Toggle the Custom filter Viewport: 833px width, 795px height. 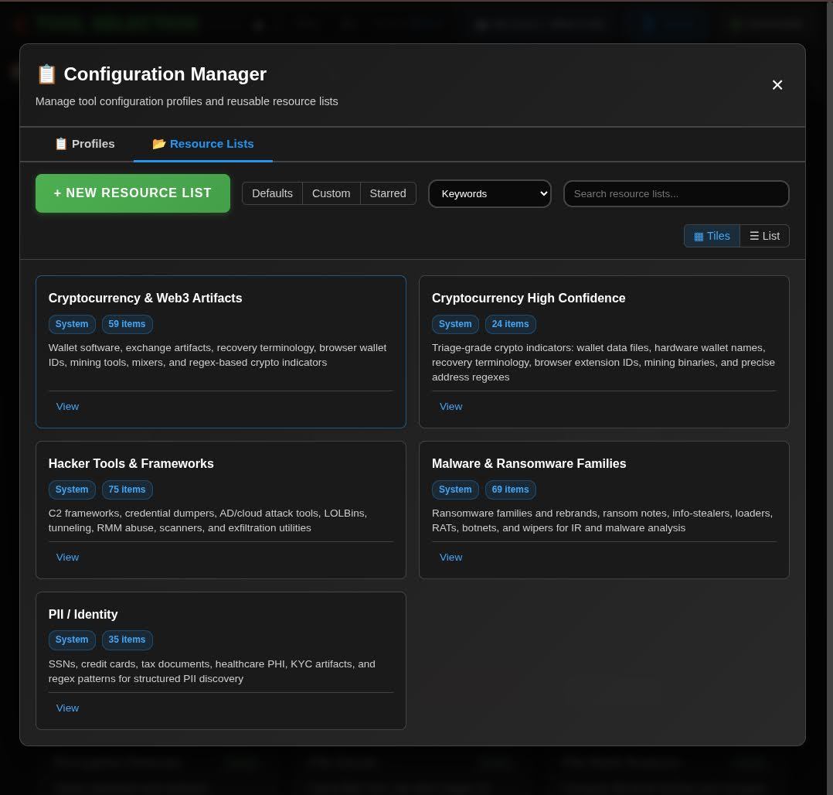[331, 193]
